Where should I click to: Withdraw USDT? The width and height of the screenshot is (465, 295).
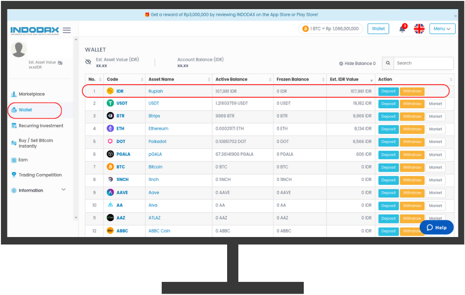[x=412, y=104]
